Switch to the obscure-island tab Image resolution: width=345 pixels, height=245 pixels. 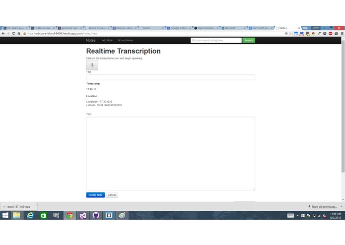(x=125, y=28)
